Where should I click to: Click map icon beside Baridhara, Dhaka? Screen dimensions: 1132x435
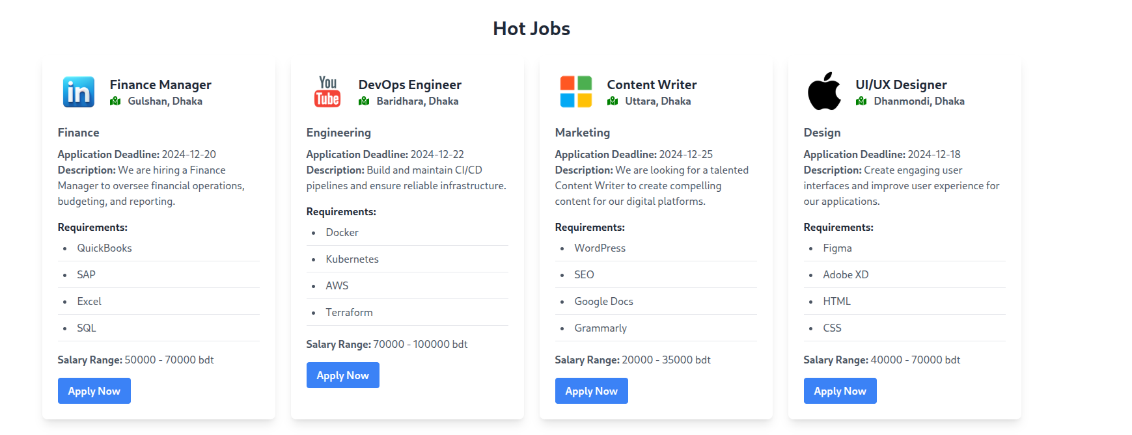tap(364, 101)
